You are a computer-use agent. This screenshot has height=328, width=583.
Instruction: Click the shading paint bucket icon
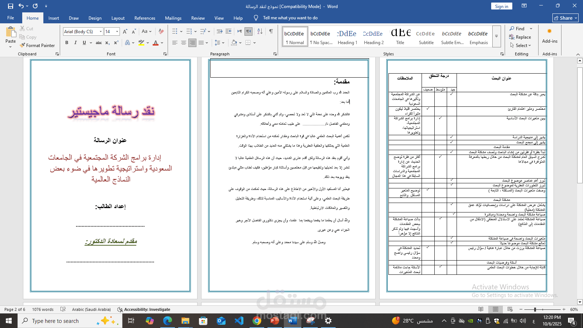coord(234,43)
